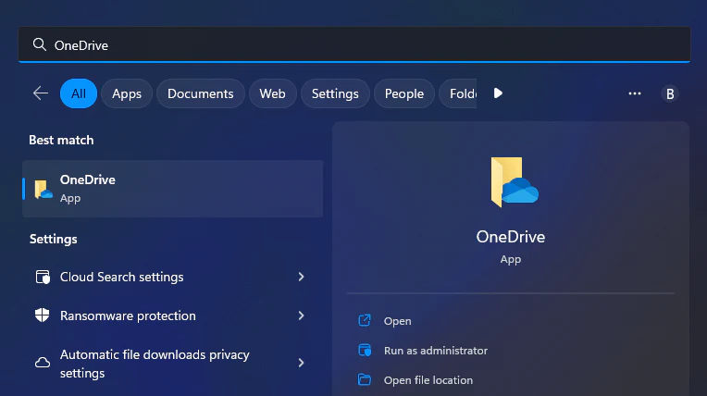The height and width of the screenshot is (396, 707).
Task: Open Cloud Search settings result
Action: point(173,277)
